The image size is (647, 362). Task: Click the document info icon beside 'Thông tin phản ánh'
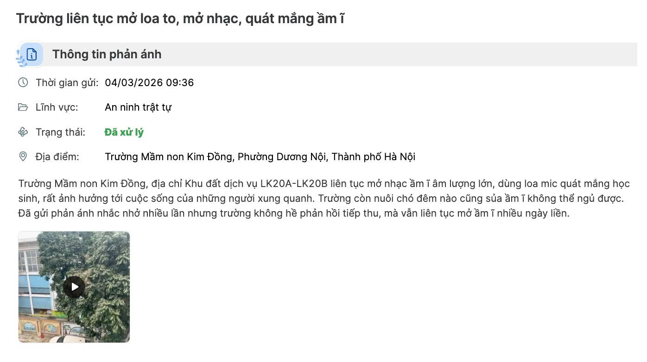click(31, 54)
